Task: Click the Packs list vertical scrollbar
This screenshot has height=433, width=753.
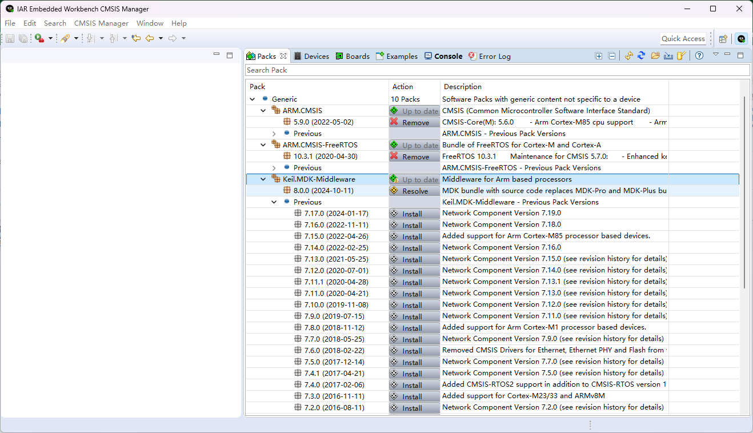Action: 744,193
